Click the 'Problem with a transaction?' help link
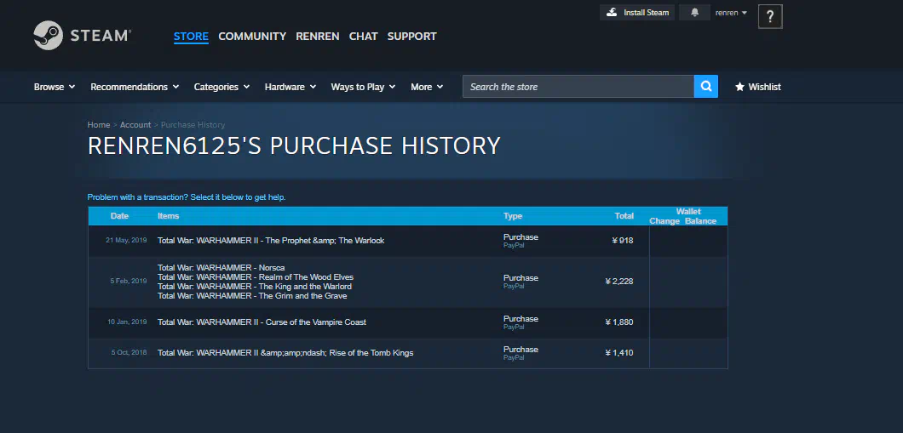This screenshot has width=903, height=433. (x=187, y=197)
